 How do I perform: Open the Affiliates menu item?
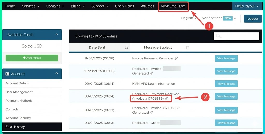(x=148, y=6)
